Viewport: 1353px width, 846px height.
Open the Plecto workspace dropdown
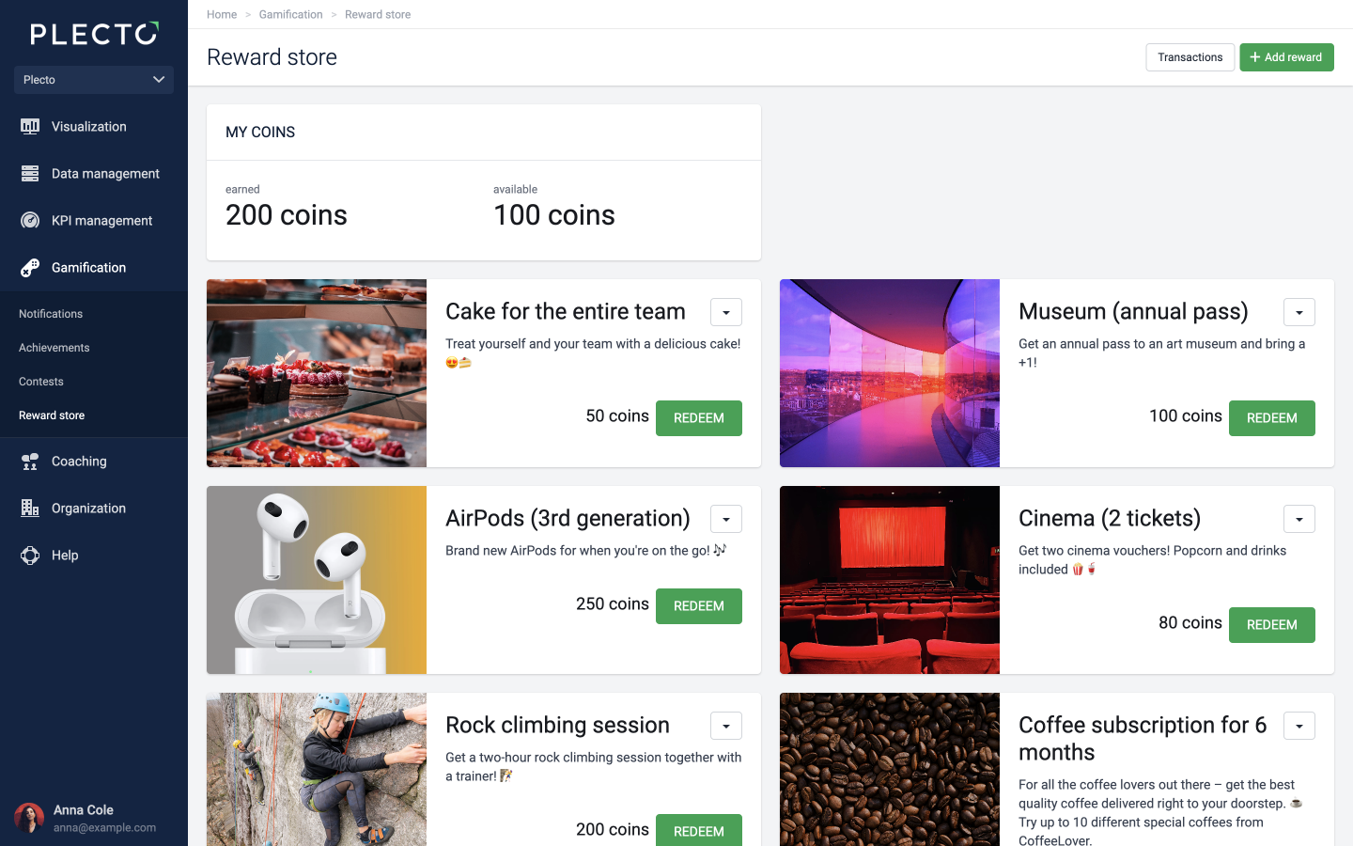(94, 80)
